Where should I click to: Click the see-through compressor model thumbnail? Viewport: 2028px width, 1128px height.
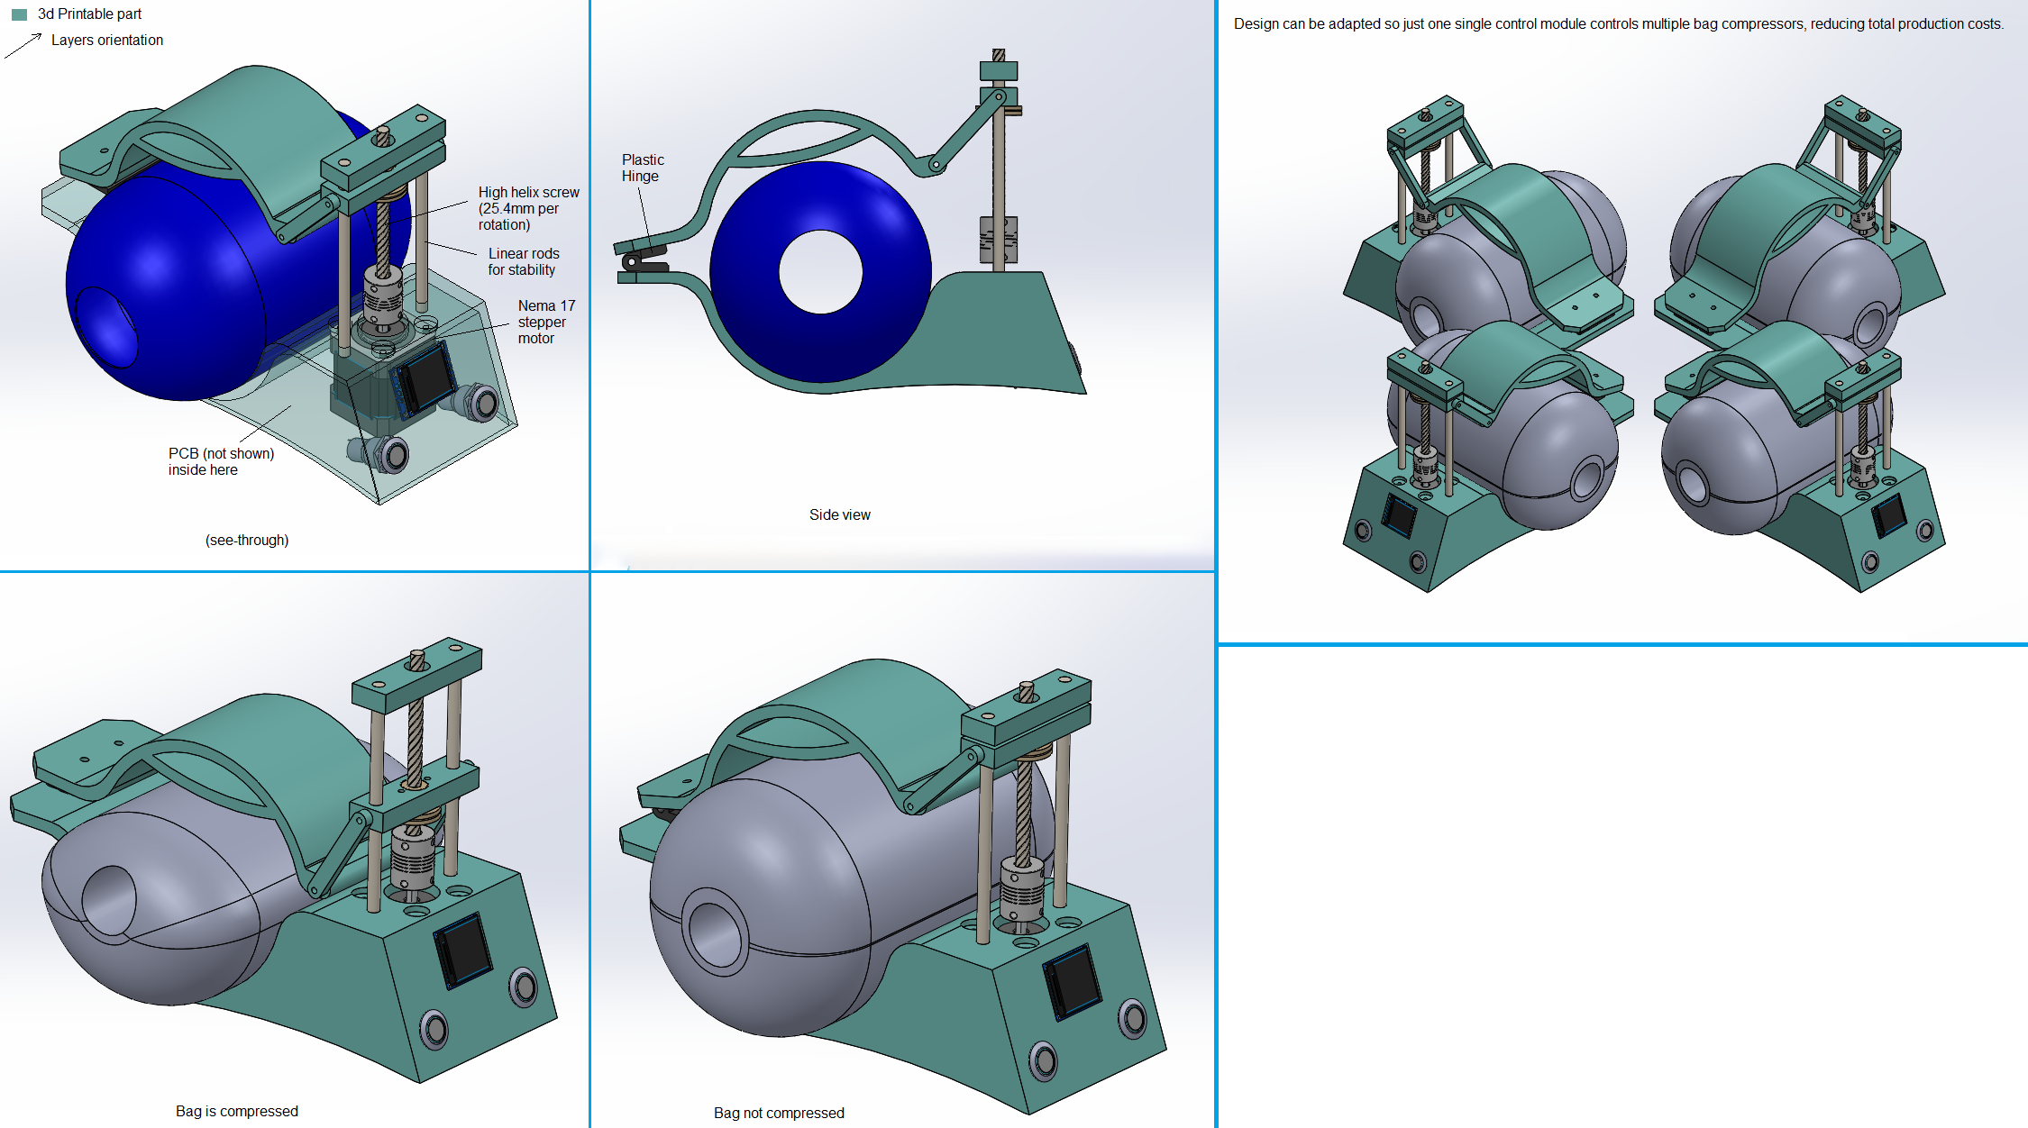pos(279,284)
